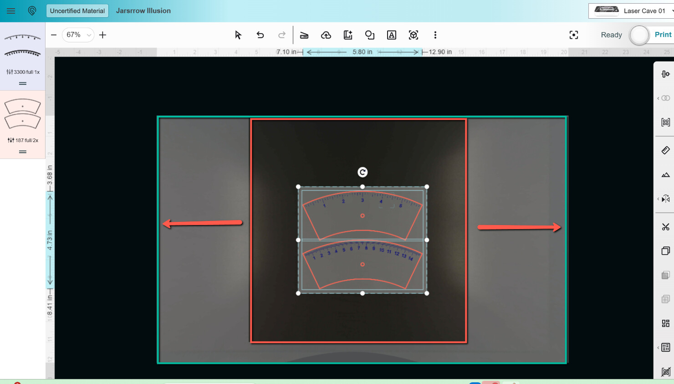This screenshot has height=384, width=674.
Task: Zoom in with the plus button
Action: point(103,35)
